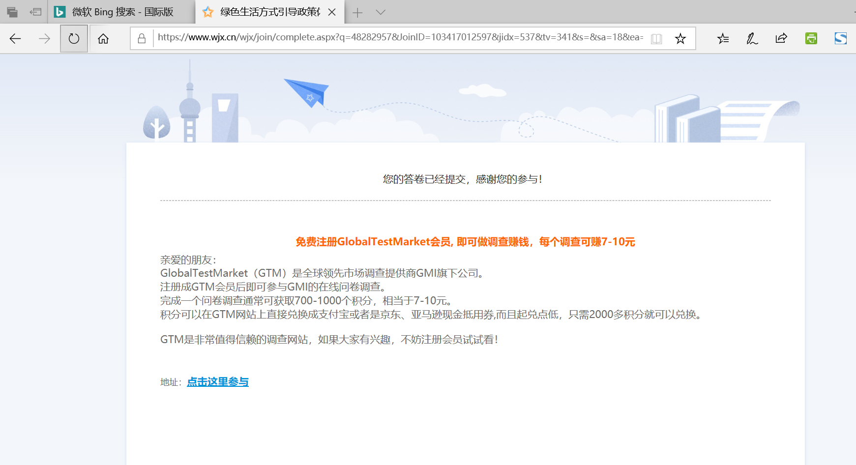
Task: Add notes with the pen icon
Action: [752, 38]
